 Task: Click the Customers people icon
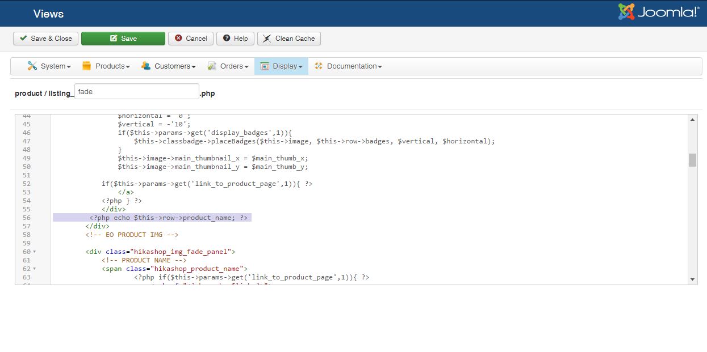tap(146, 66)
